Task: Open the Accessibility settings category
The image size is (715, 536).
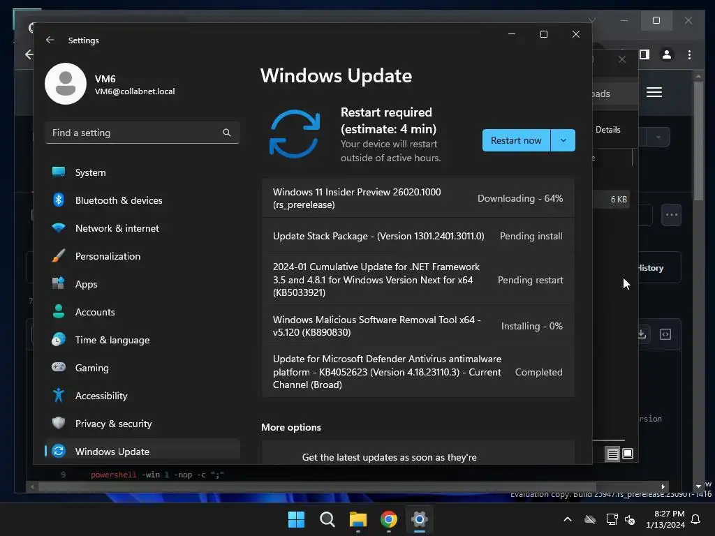Action: 142,396
